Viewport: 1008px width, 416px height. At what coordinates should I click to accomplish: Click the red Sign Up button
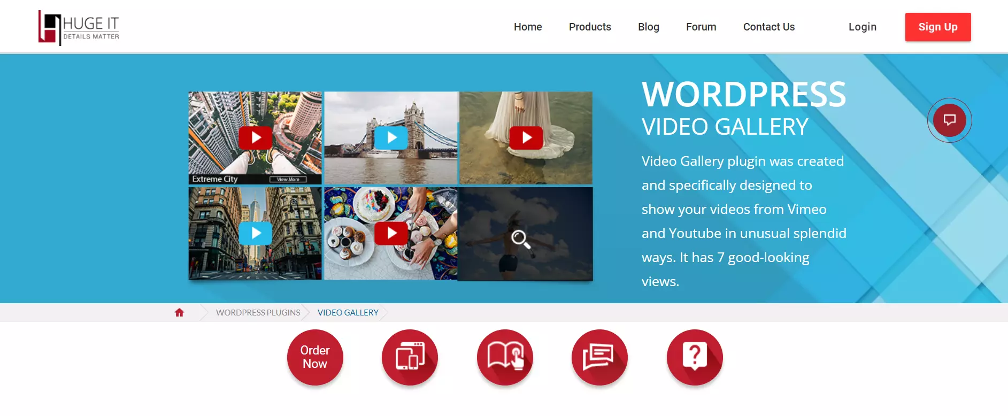coord(938,27)
